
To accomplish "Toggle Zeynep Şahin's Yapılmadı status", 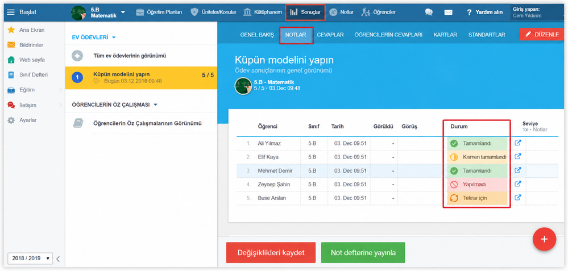I will click(477, 185).
